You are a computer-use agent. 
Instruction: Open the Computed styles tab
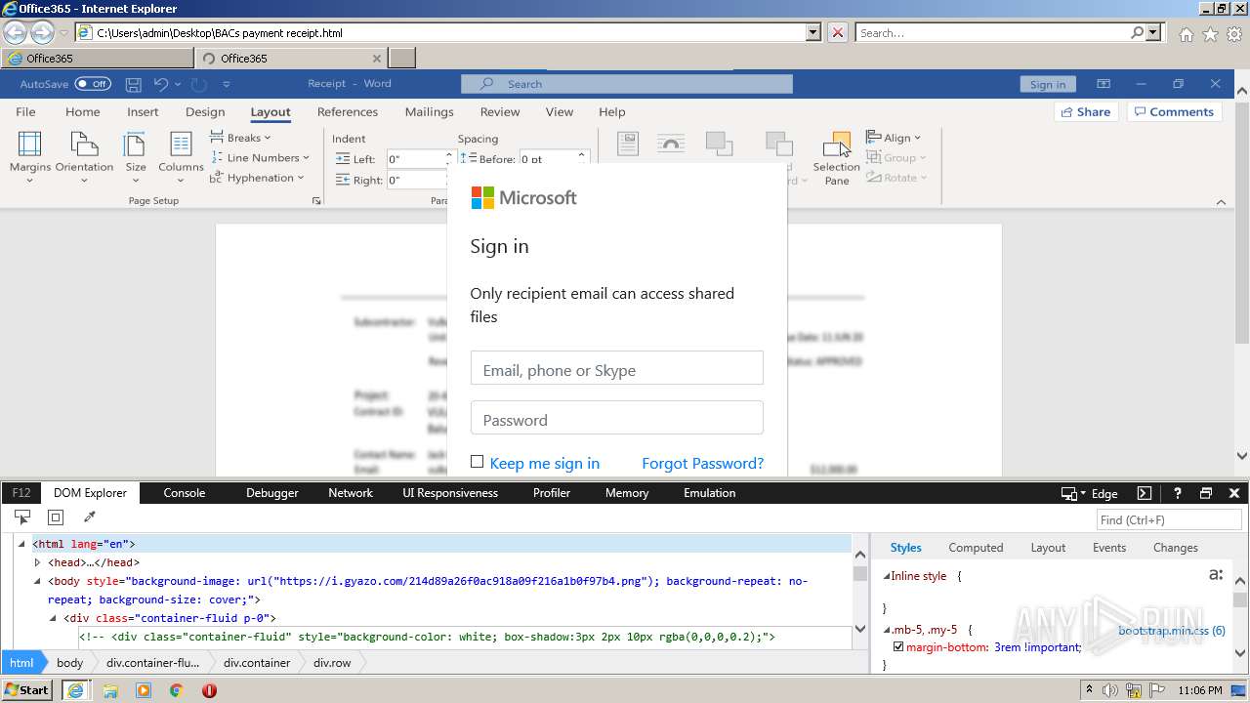(x=976, y=548)
